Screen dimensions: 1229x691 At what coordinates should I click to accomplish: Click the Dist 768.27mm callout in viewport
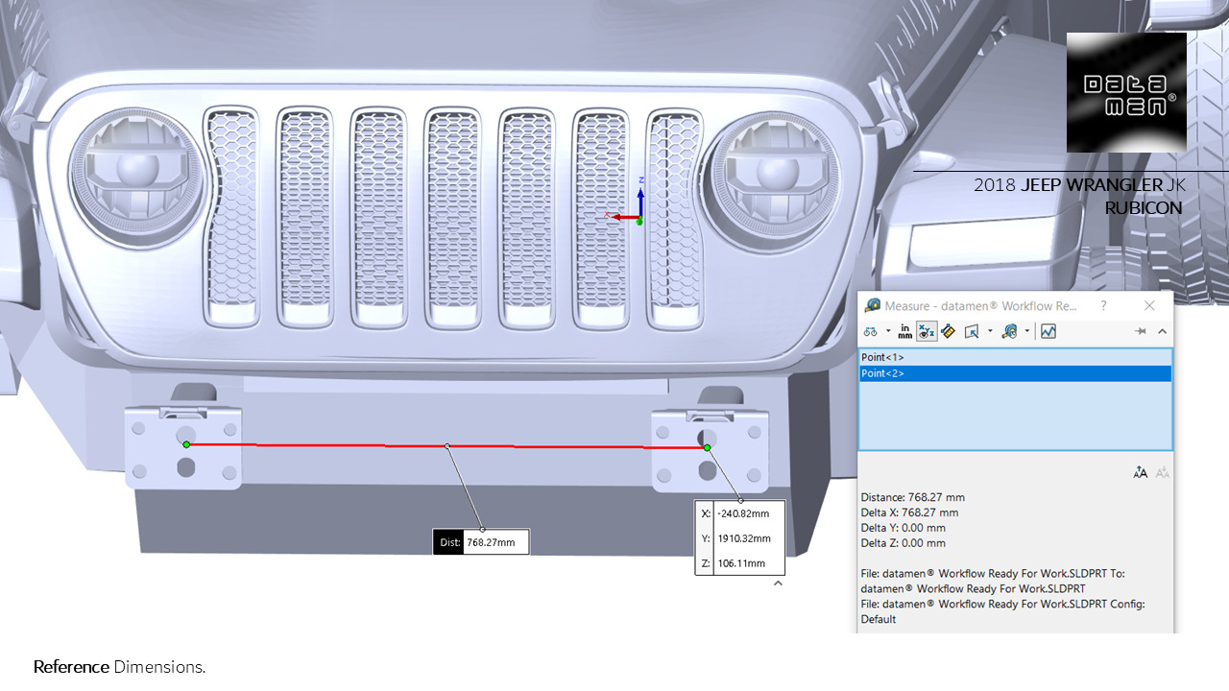pyautogui.click(x=481, y=542)
